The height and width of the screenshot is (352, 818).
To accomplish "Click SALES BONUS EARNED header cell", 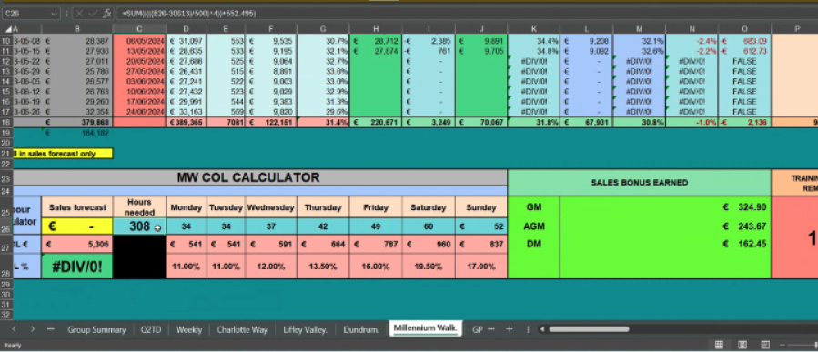I will tap(640, 183).
